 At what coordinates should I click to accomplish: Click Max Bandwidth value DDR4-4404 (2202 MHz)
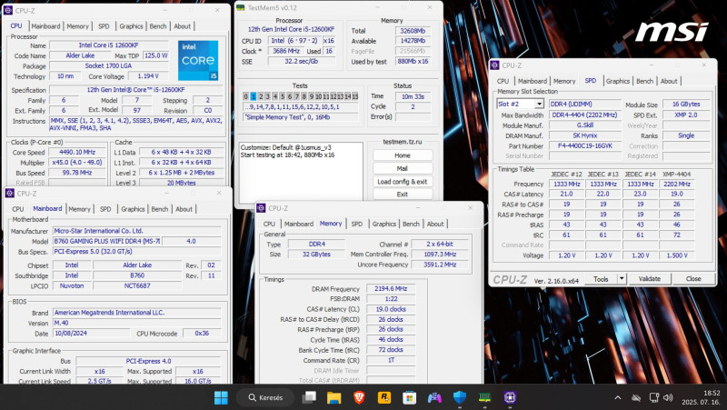pos(585,115)
